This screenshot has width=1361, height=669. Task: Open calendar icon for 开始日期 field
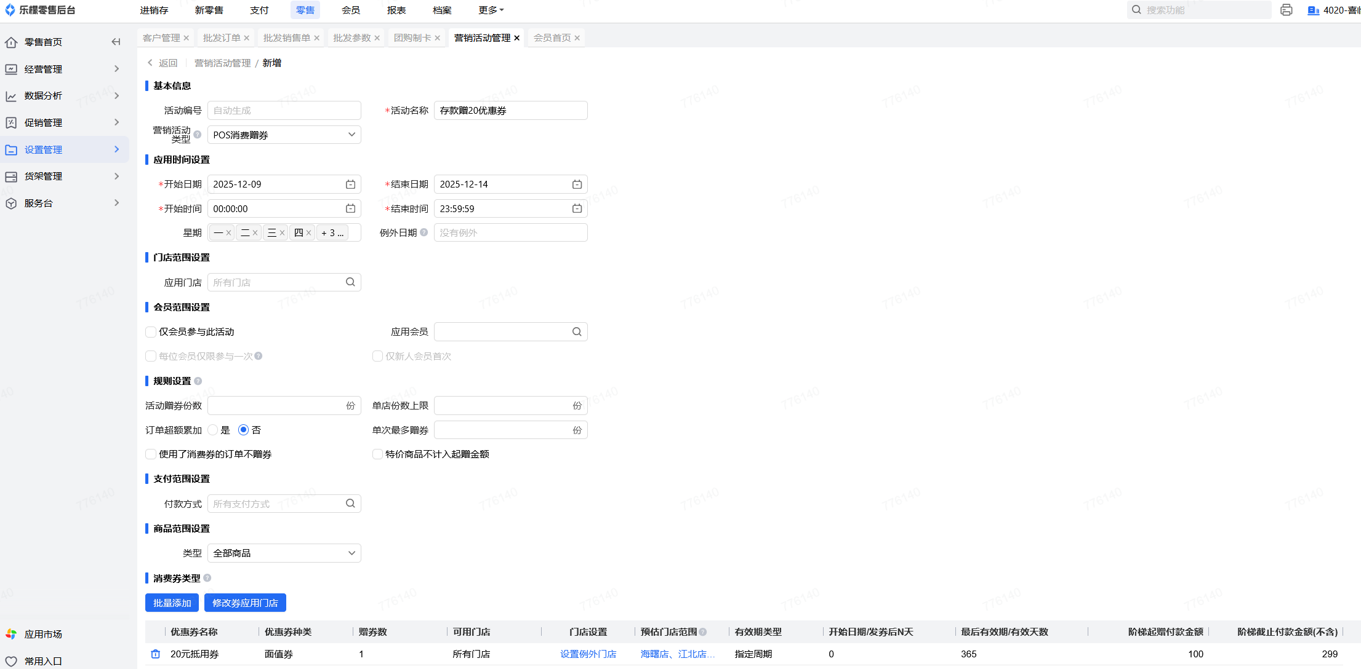pos(350,184)
